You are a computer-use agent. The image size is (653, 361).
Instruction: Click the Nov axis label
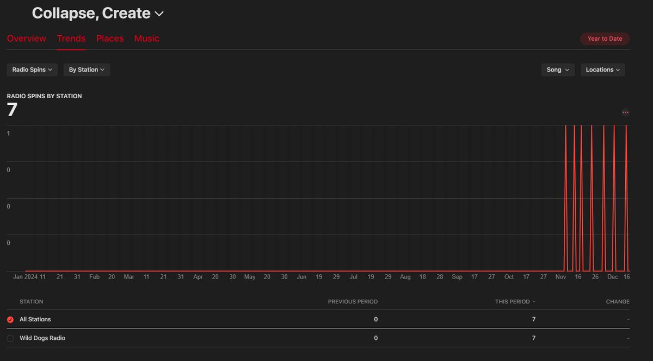tap(560, 277)
